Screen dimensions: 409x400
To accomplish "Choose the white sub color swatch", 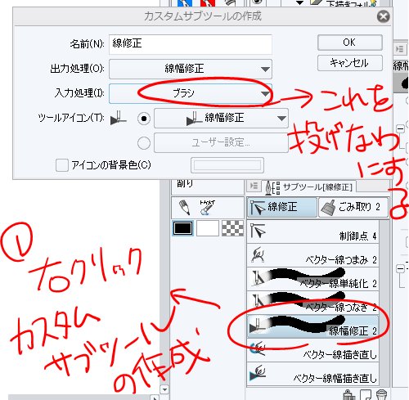I will (208, 228).
